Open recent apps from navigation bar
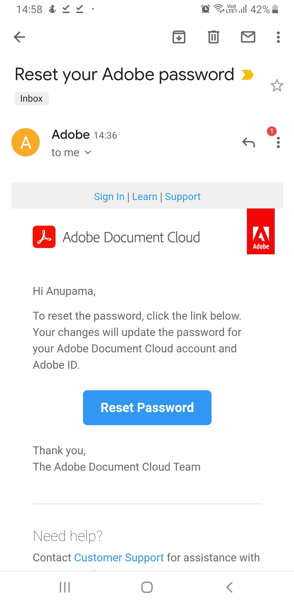This screenshot has height=605, width=294. 65,587
